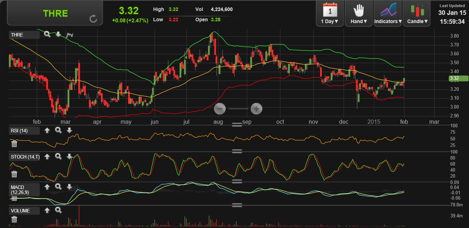Remove the STOCH (14,T) indicator

14,174
